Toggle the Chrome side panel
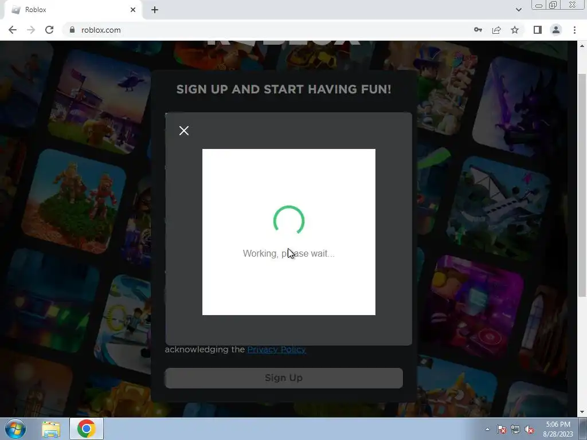Viewport: 587px width, 440px height. [x=538, y=30]
